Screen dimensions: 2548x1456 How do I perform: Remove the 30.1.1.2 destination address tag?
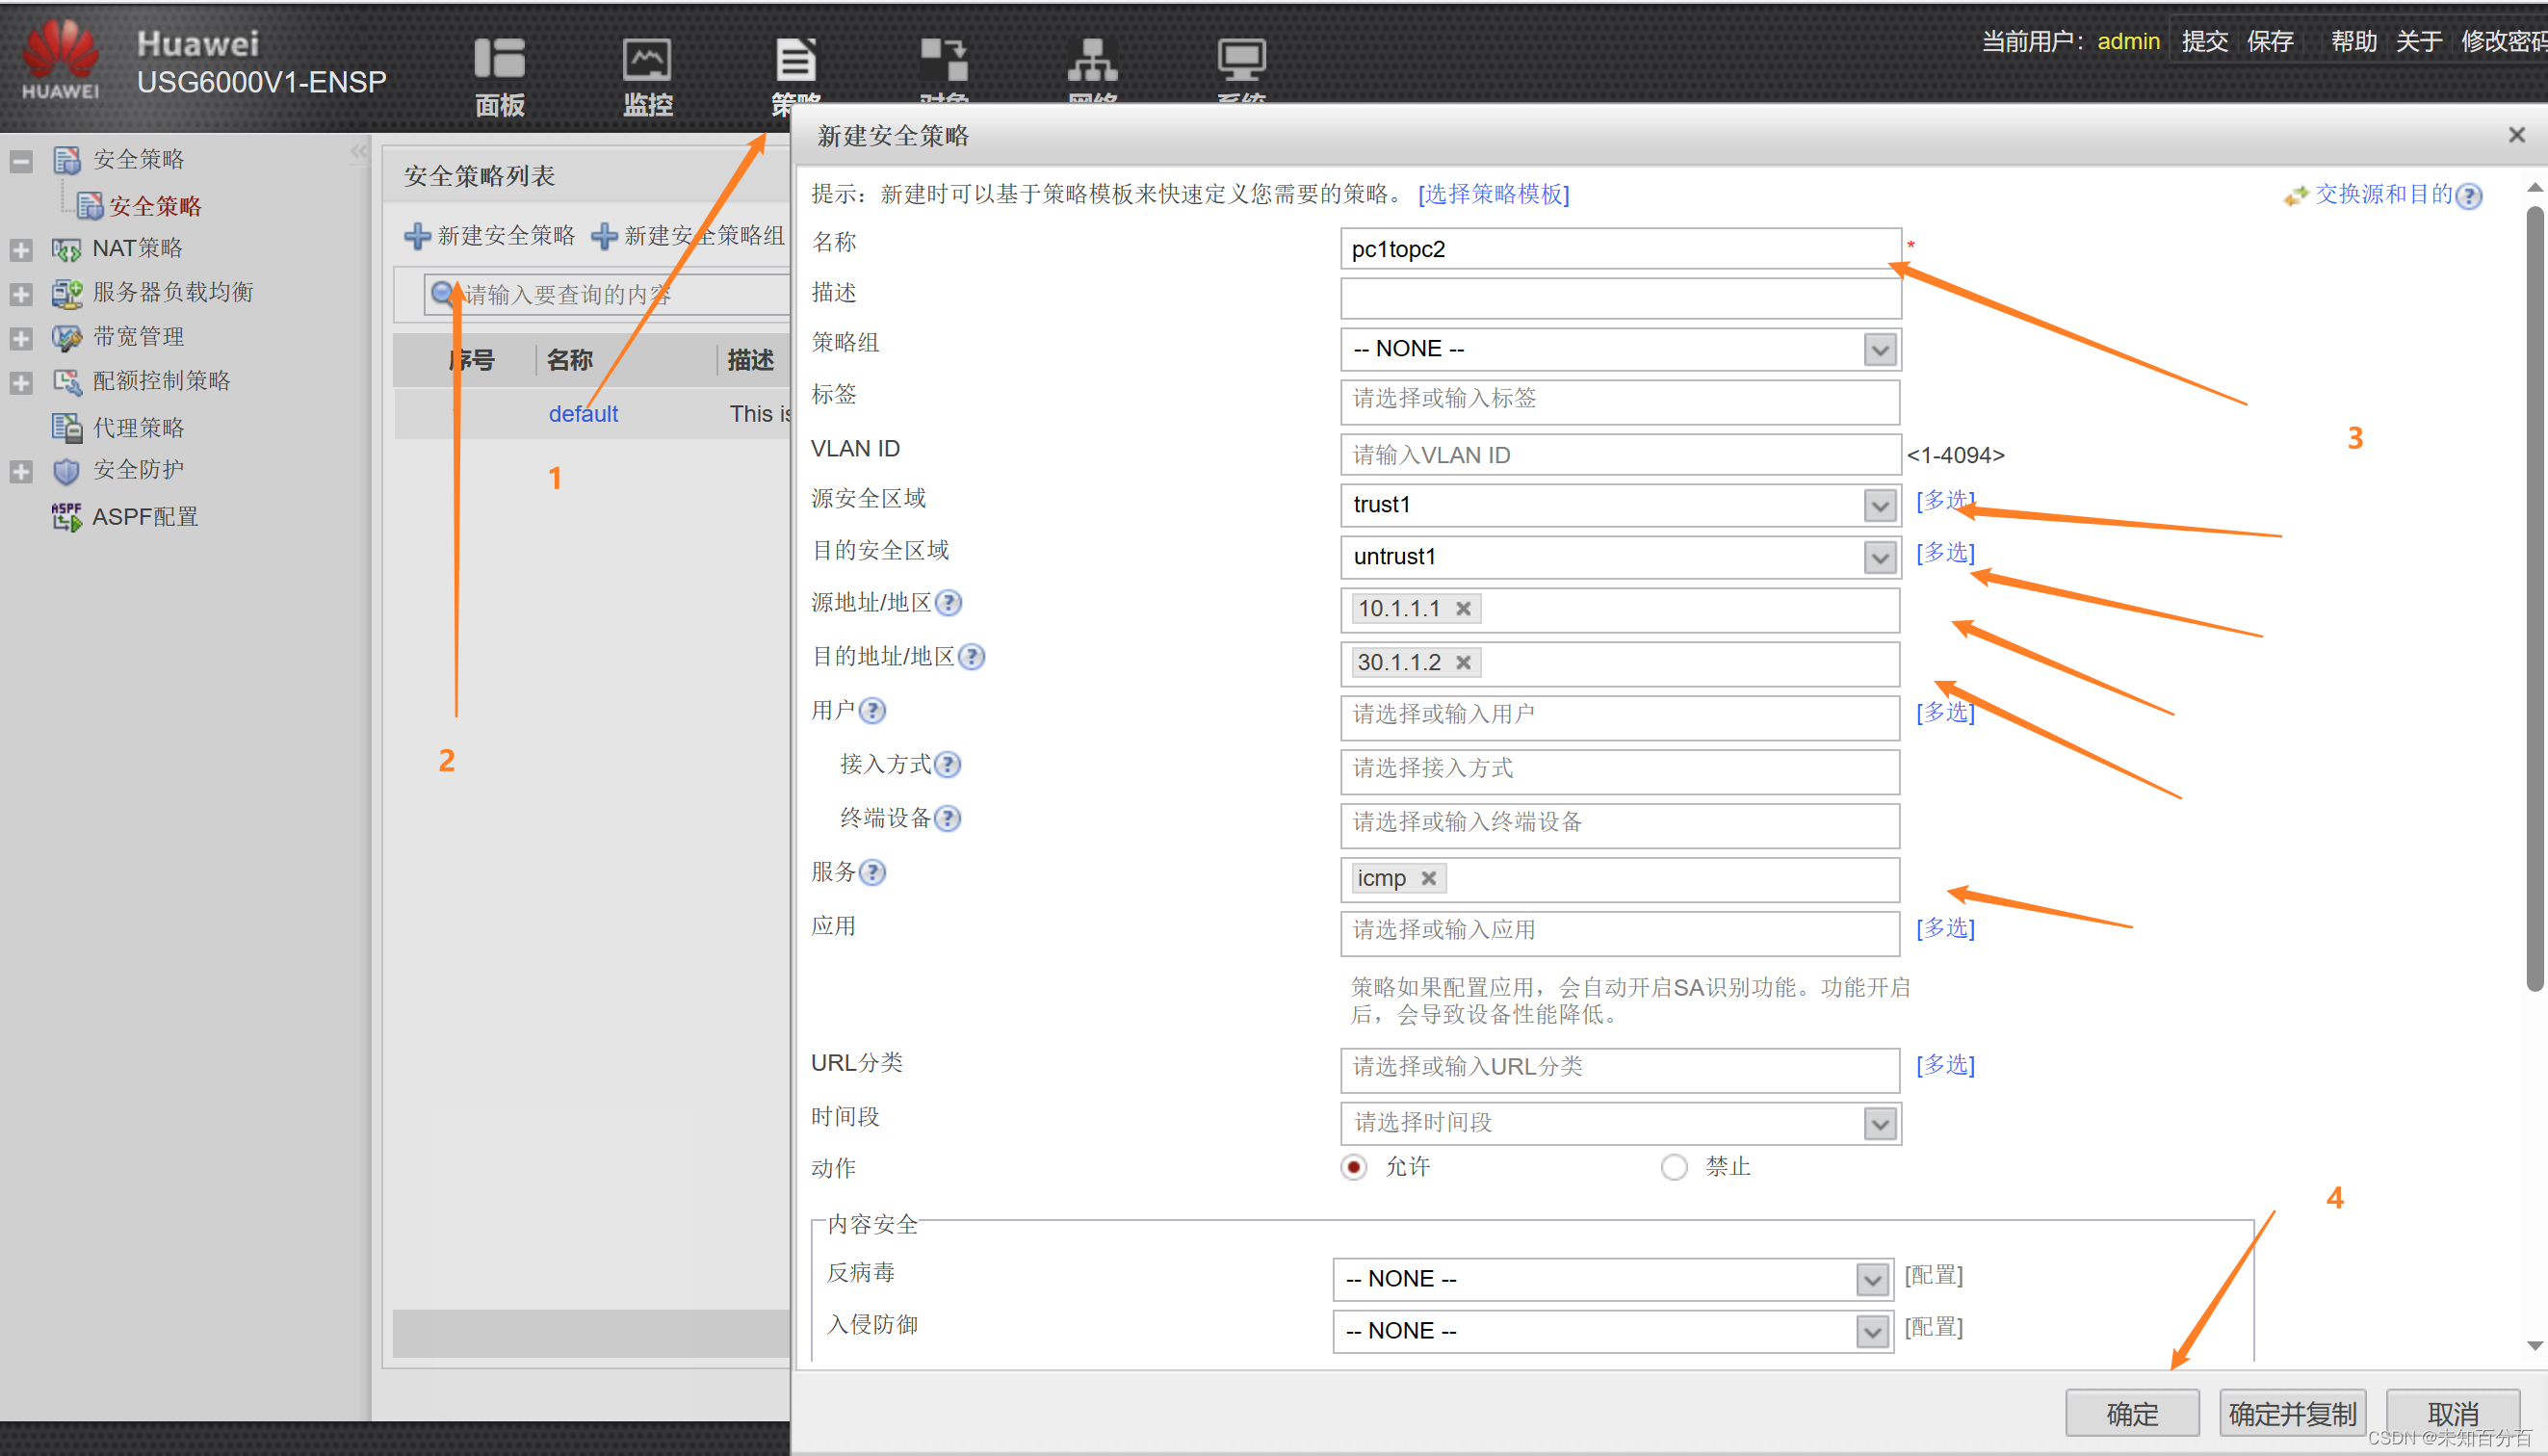1463,663
